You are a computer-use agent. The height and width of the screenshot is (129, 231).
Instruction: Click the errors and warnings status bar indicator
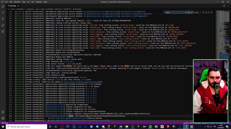click(5, 123)
